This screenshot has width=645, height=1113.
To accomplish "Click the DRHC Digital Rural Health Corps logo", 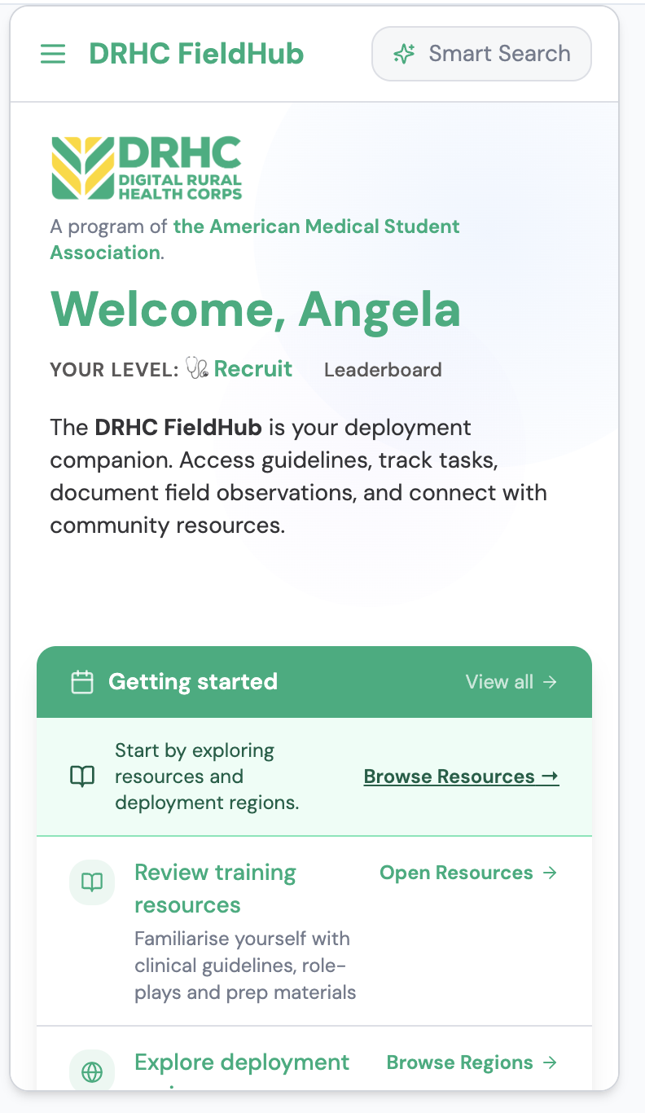I will pos(147,168).
